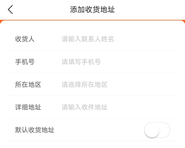This screenshot has height=148, width=185.
Task: Click the blank space after 请输入联系人姓名
Action: point(146,39)
